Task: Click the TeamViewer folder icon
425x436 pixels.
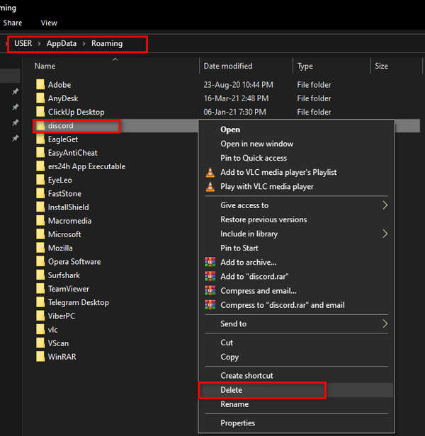Action: 40,289
